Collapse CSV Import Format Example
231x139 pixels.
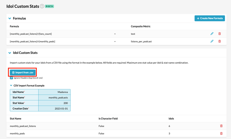click(11, 85)
